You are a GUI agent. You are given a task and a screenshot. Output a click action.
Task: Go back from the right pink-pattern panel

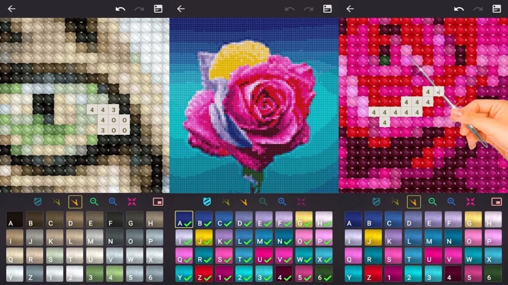point(350,9)
